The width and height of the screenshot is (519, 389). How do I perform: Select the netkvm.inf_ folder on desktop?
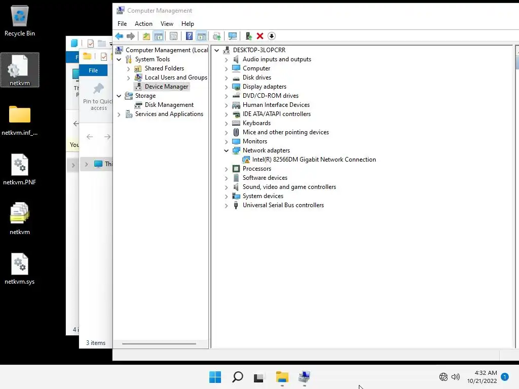pyautogui.click(x=20, y=121)
